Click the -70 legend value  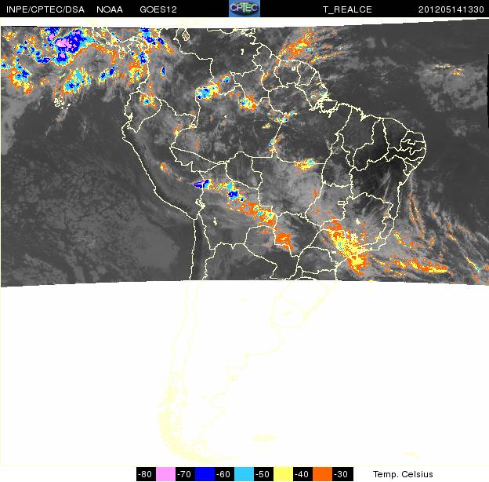click(185, 474)
